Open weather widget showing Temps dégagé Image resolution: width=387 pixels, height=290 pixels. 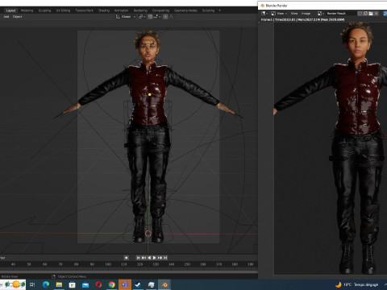(x=357, y=284)
